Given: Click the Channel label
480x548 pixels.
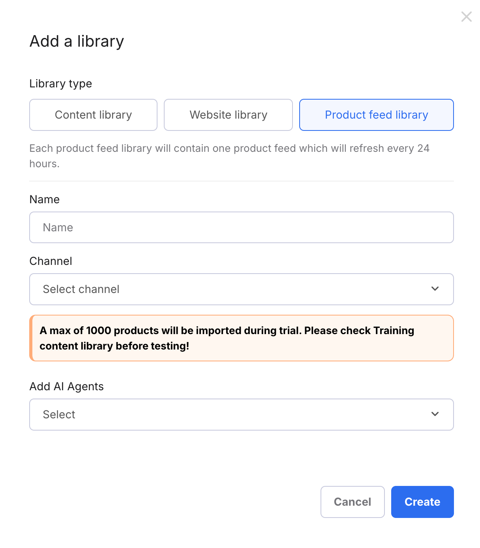Looking at the screenshot, I should click(x=51, y=261).
